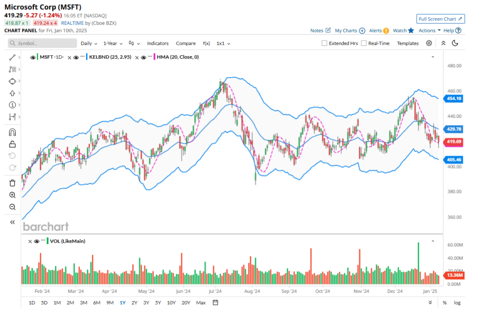Click the lock drawings padlock icon

click(x=12, y=144)
